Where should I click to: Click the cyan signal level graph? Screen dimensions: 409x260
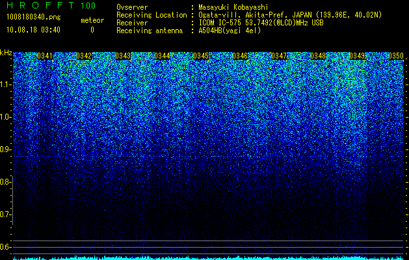(x=208, y=258)
